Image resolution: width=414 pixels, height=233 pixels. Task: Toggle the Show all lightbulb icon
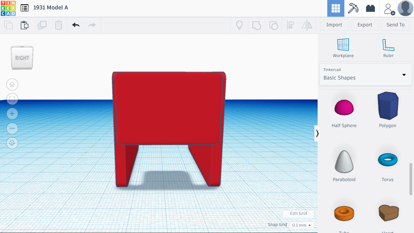(x=239, y=25)
